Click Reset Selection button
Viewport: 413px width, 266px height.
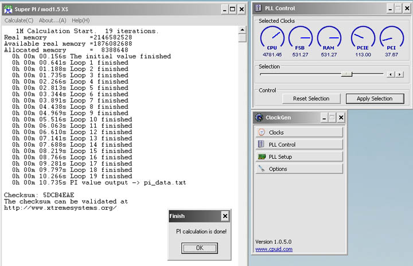[x=311, y=99]
